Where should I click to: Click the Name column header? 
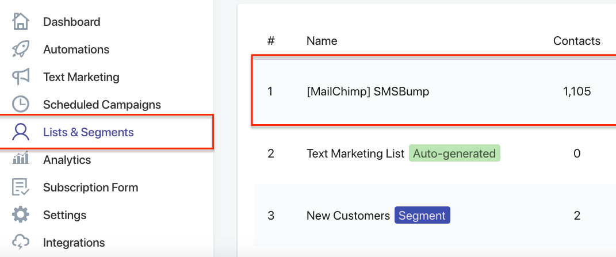pos(322,41)
